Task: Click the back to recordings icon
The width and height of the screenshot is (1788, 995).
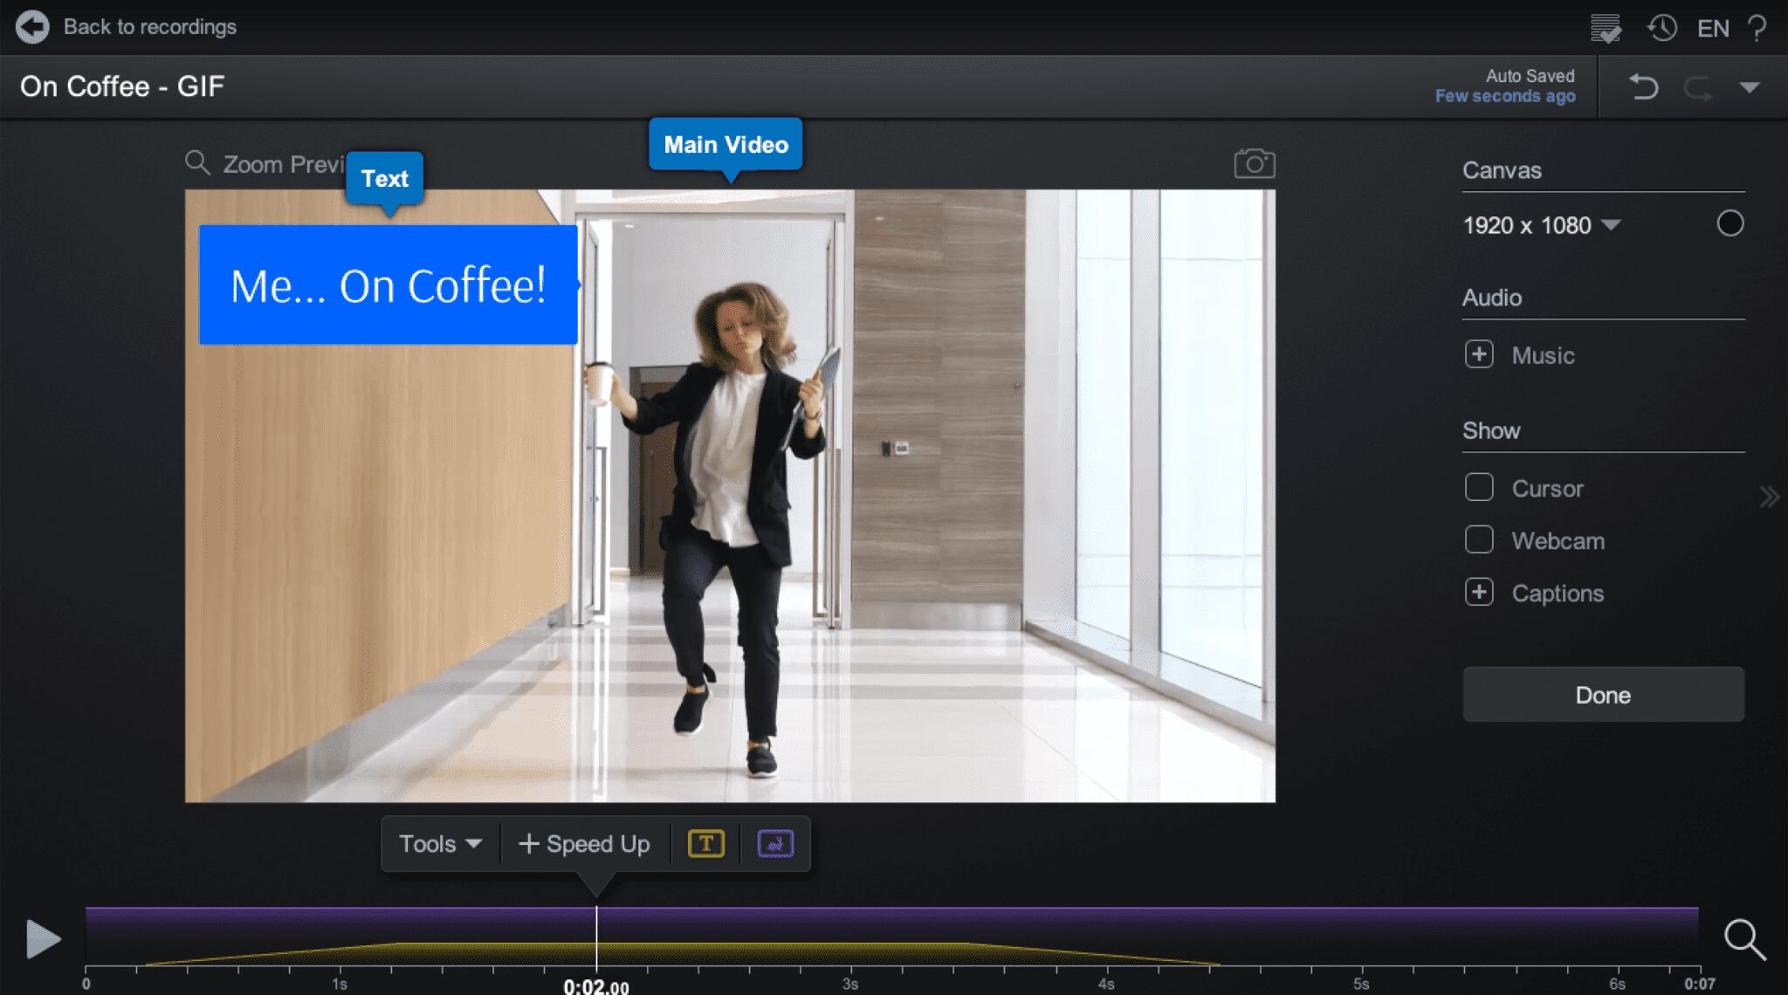Action: tap(33, 27)
